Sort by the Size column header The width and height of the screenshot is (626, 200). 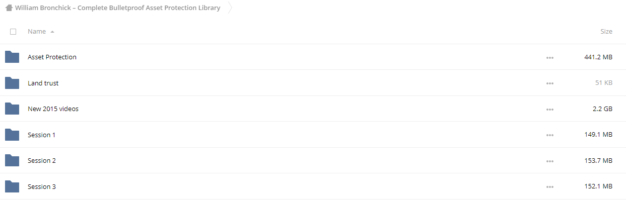[606, 31]
